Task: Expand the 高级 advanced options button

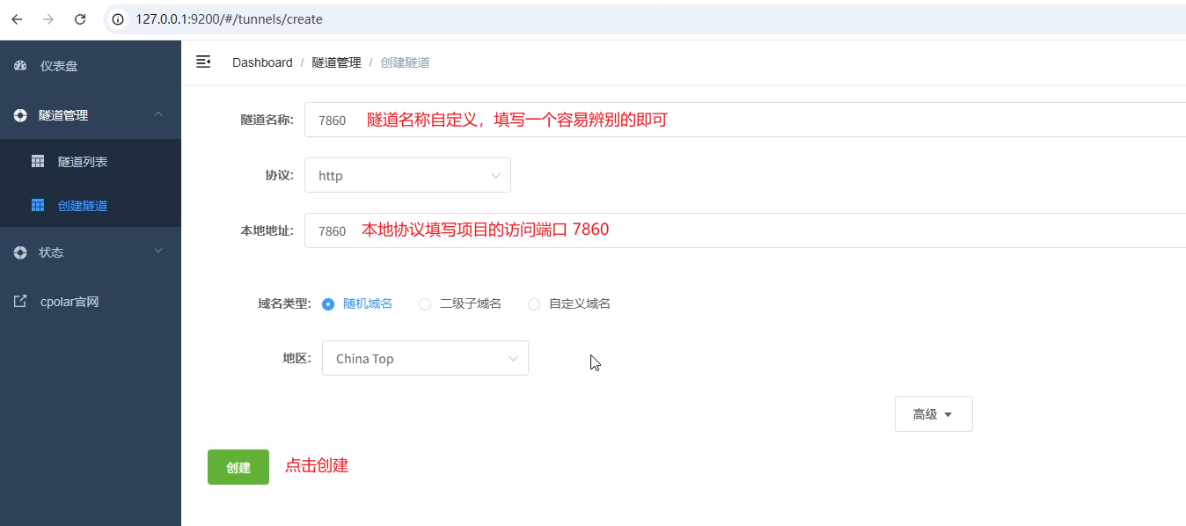Action: 933,413
